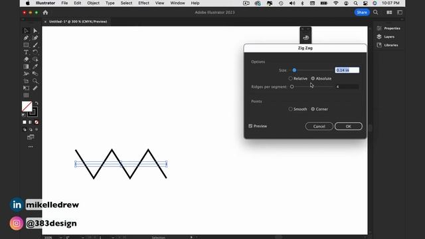Image resolution: width=425 pixels, height=239 pixels.
Task: Click Ridges per segment value field
Action: click(347, 87)
